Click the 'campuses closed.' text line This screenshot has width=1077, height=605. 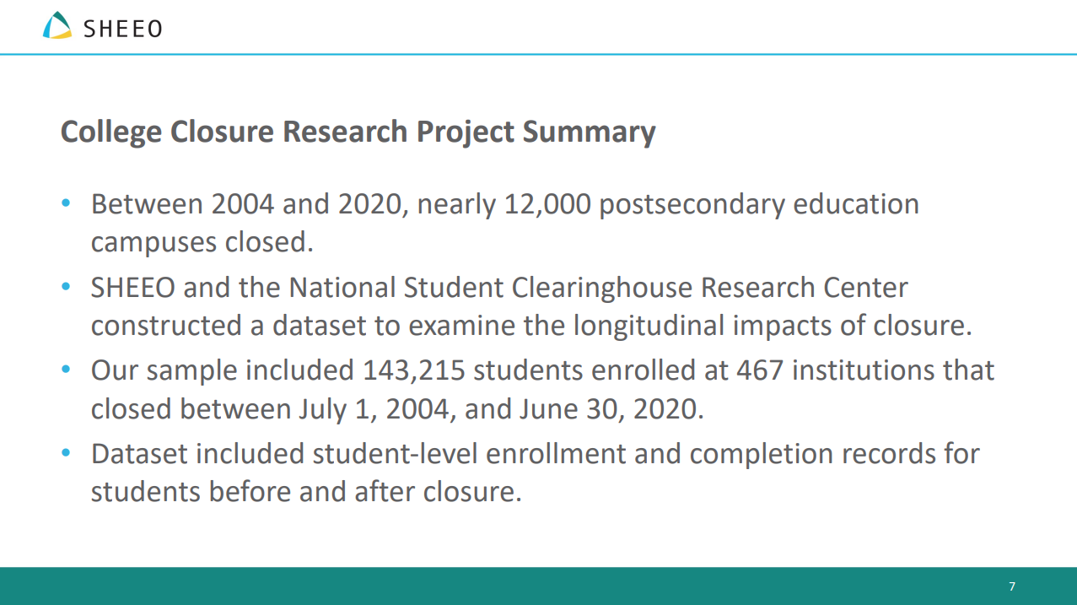click(202, 243)
